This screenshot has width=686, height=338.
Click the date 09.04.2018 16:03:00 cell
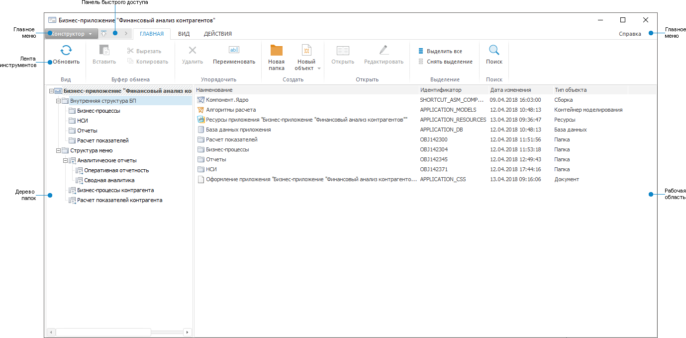tap(515, 100)
